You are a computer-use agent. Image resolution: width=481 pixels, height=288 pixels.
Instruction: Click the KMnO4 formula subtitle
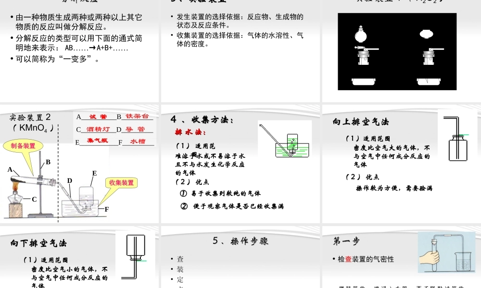pyautogui.click(x=34, y=128)
